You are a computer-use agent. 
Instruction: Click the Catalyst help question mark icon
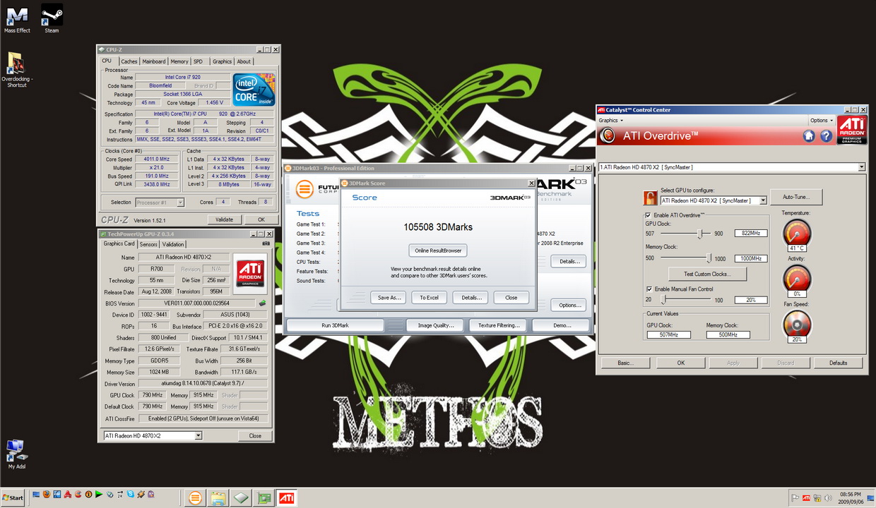click(x=826, y=136)
